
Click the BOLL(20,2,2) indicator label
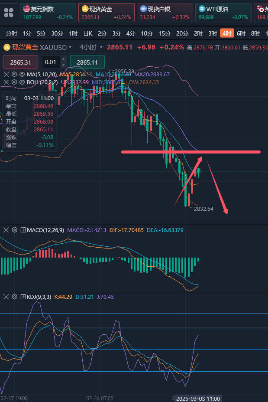[x=42, y=82]
